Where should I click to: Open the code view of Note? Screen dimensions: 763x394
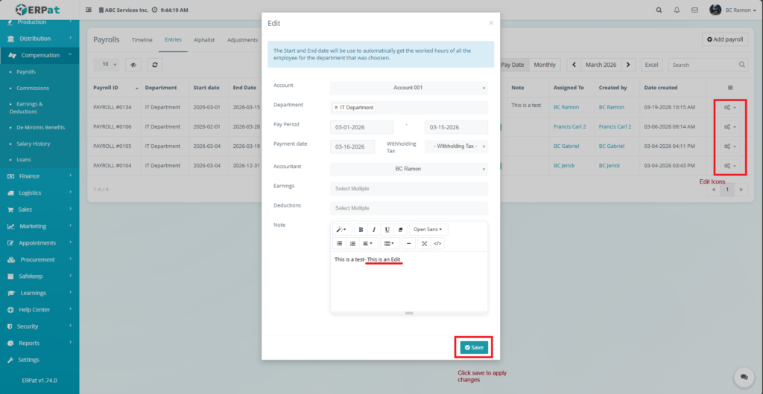[437, 243]
